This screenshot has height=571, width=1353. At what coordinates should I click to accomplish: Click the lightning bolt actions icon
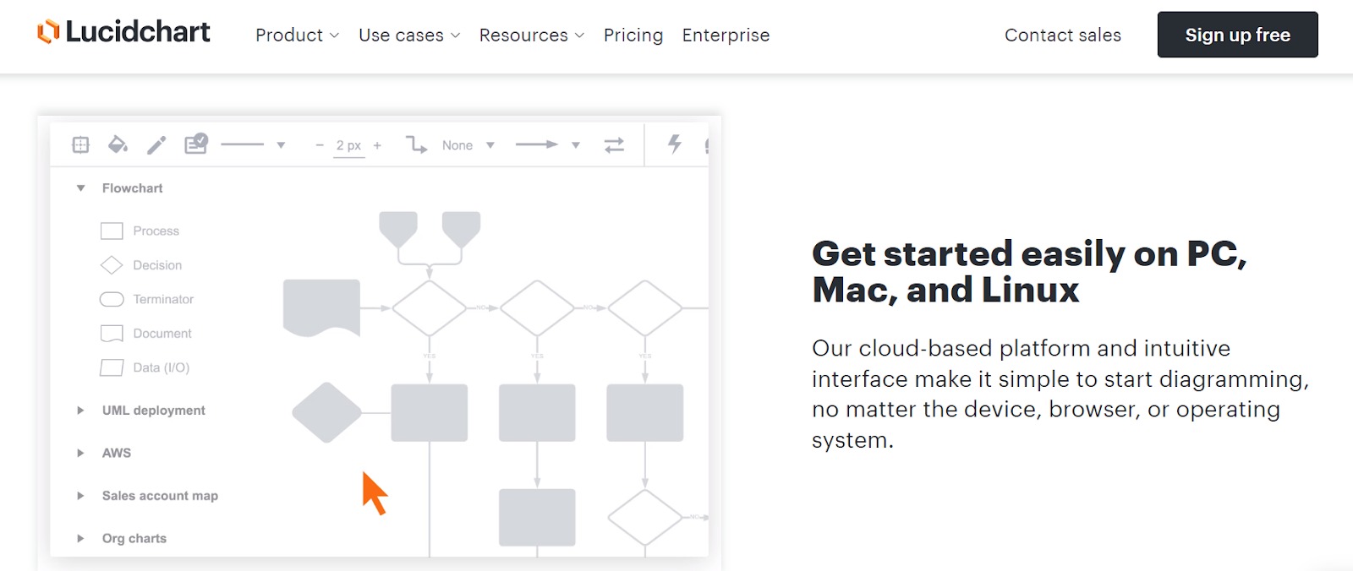coord(675,144)
